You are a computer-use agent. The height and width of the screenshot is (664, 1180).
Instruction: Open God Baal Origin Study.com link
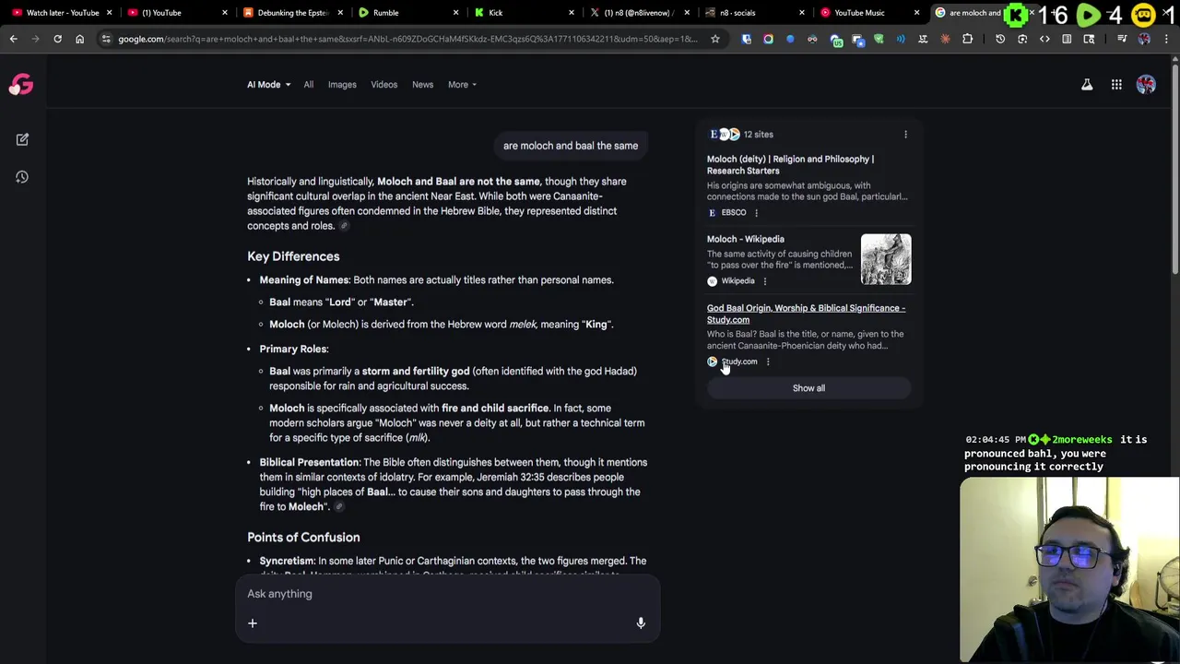pos(806,314)
